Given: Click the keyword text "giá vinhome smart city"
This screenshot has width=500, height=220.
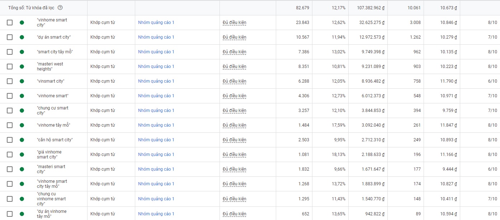Looking at the screenshot, I should click(x=49, y=155).
